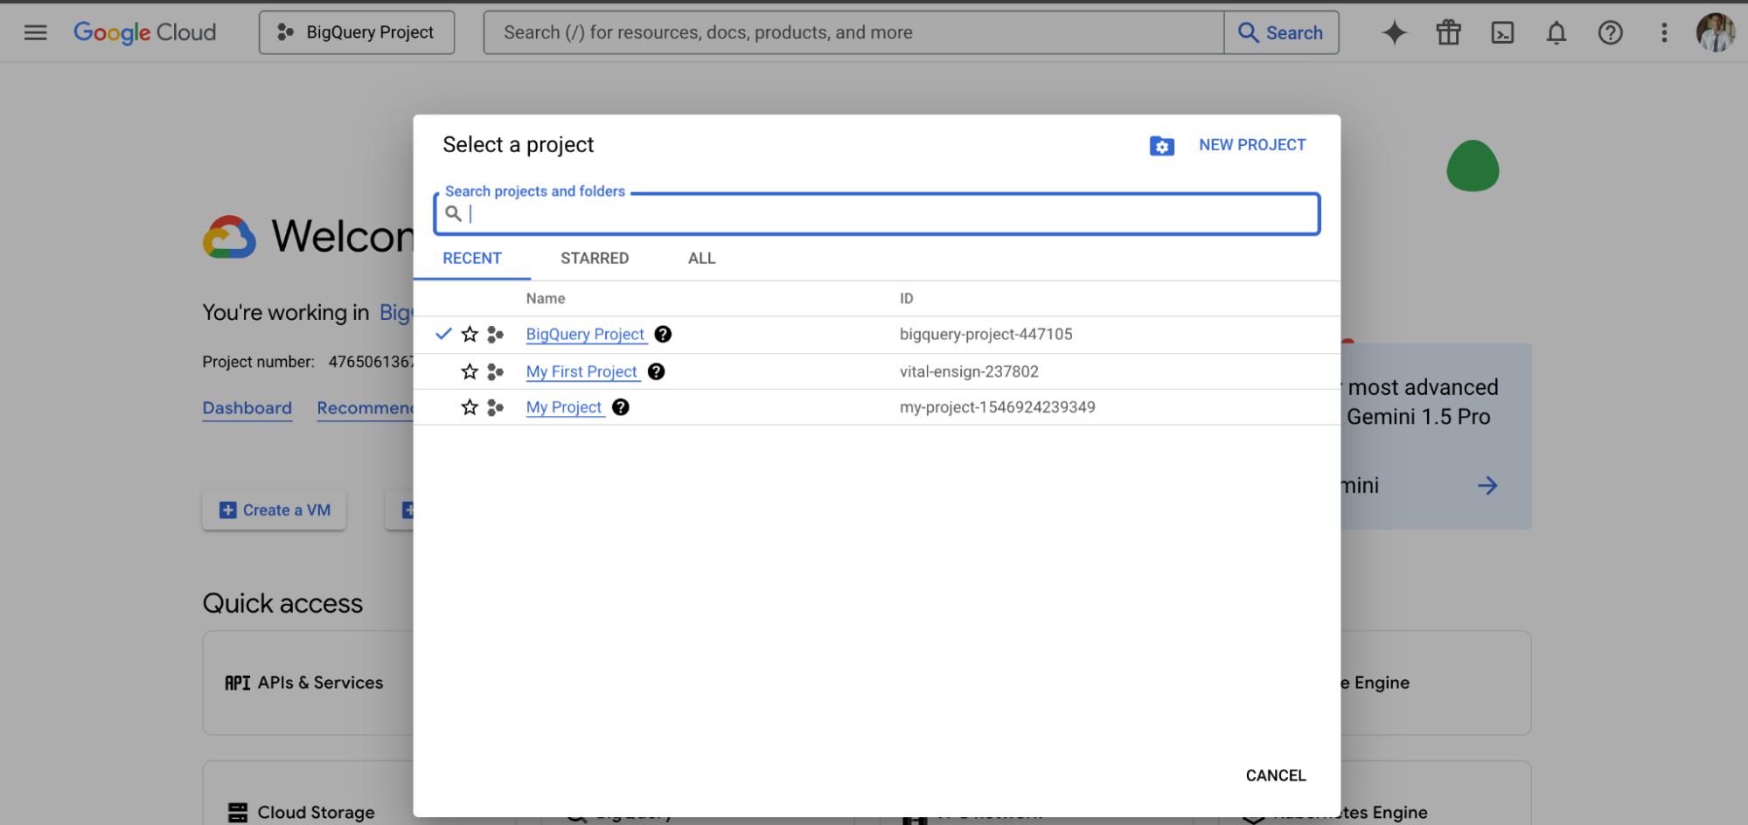Switch to the STARRED tab
This screenshot has width=1748, height=825.
tap(595, 259)
